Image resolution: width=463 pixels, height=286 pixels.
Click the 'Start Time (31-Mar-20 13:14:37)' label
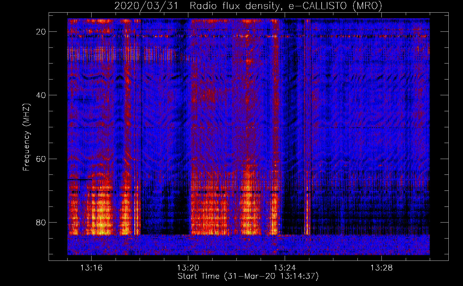[x=248, y=276]
